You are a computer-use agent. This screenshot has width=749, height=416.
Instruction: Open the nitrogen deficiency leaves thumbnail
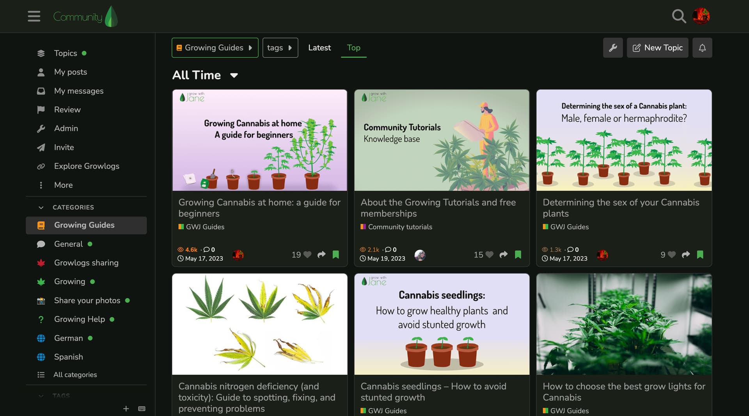click(x=259, y=324)
